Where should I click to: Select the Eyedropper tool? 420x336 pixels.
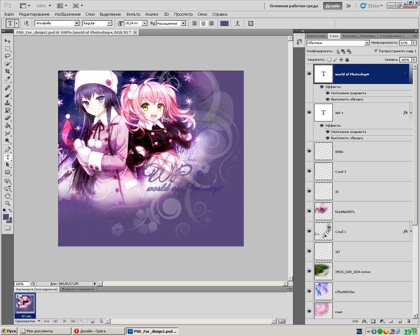(x=8, y=79)
